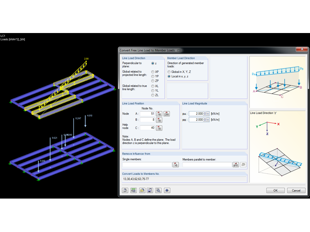The width and height of the screenshot is (310, 232).
Task: Click the pA magnitude value field
Action: pos(196,114)
